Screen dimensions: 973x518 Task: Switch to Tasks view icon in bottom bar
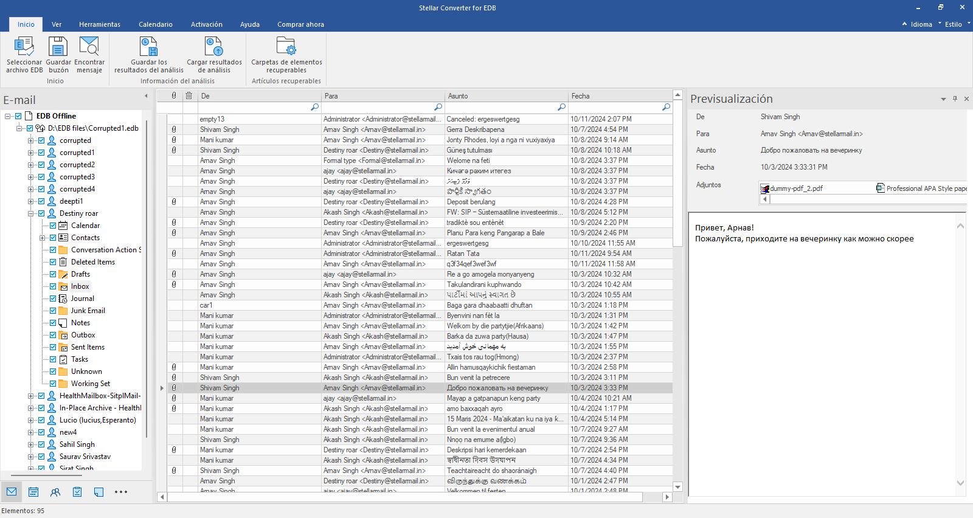[77, 492]
